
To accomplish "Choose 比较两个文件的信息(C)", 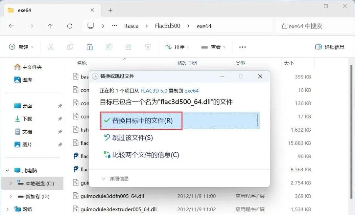I will (x=141, y=155).
